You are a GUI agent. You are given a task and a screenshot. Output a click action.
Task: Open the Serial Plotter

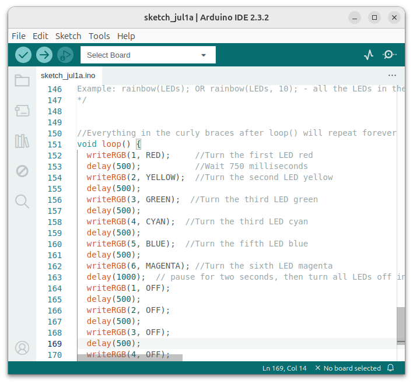[369, 55]
